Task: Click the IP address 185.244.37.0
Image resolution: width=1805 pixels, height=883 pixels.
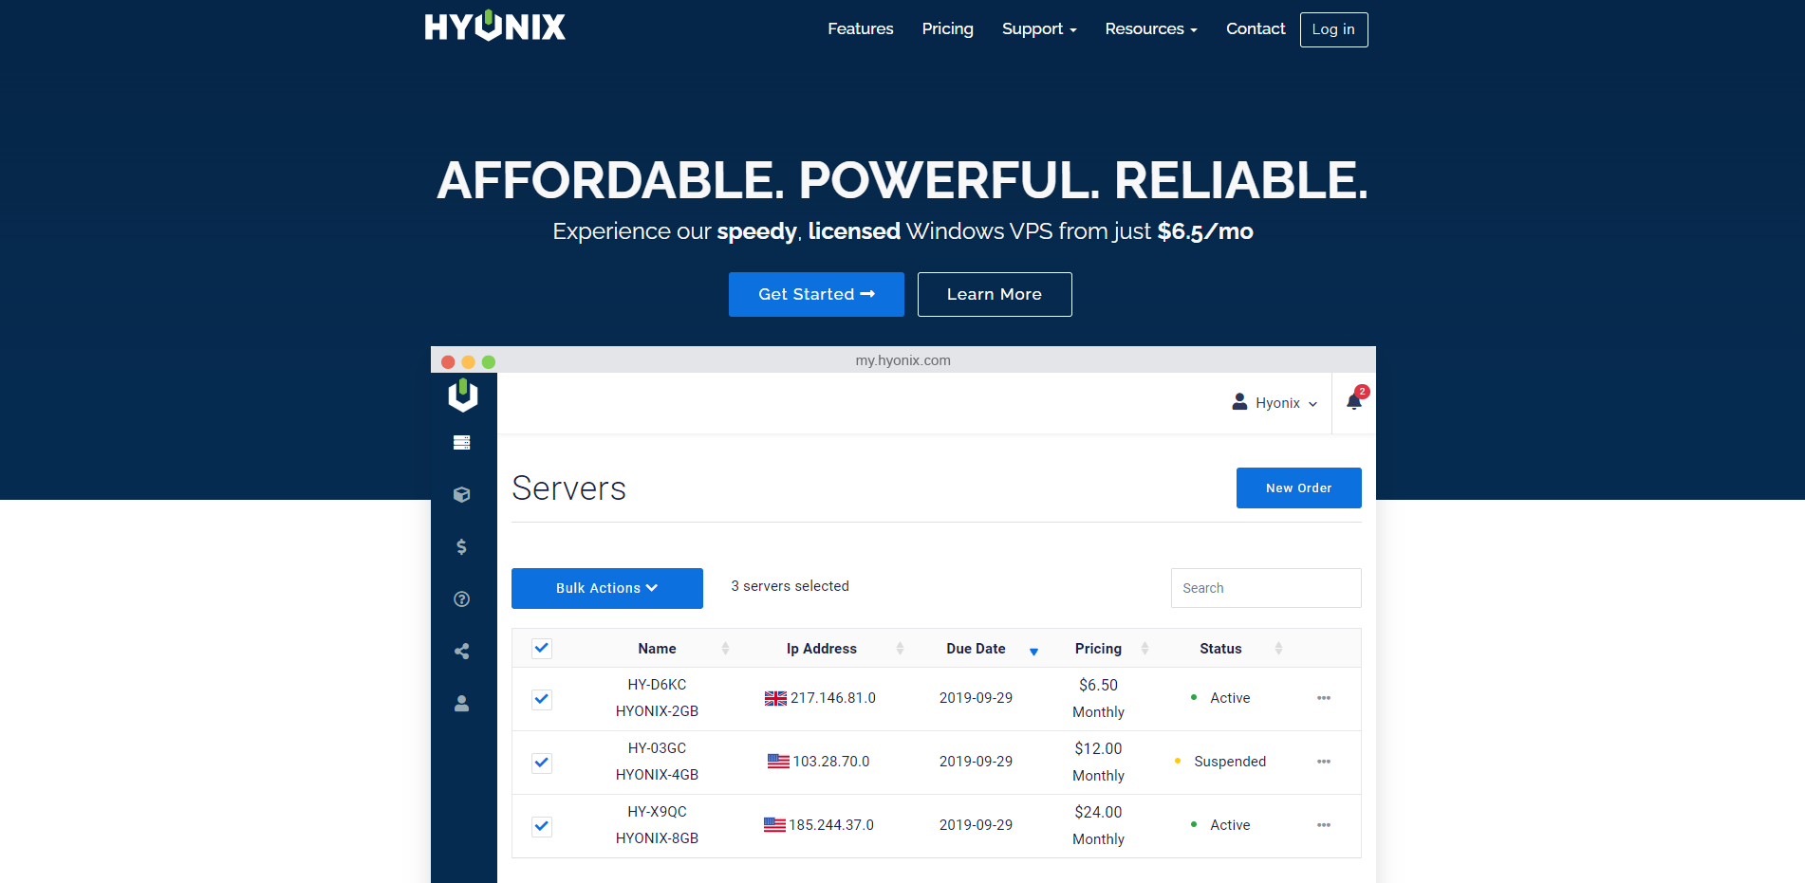Action: coord(831,825)
